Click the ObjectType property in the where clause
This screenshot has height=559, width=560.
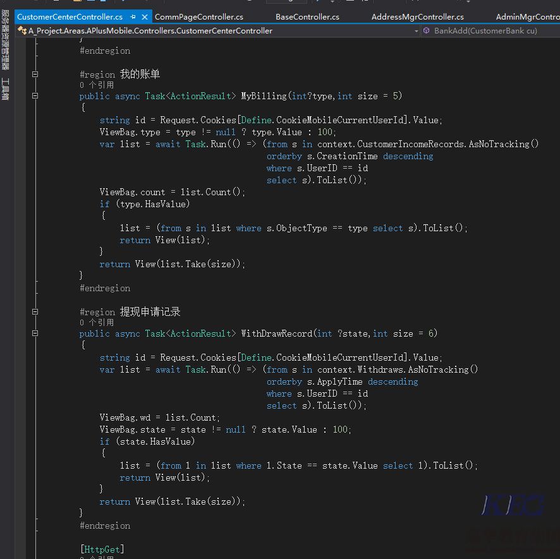click(301, 228)
